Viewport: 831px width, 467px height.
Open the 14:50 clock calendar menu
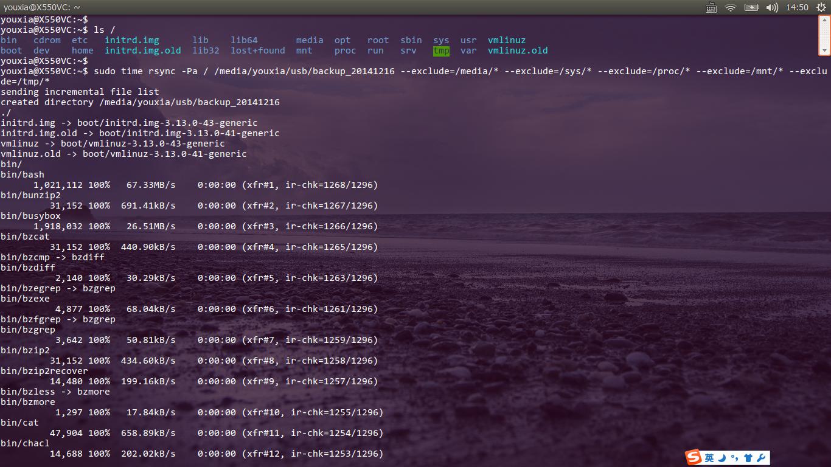797,7
